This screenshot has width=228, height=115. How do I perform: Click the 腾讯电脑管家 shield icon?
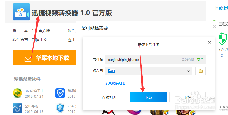click(x=60, y=93)
